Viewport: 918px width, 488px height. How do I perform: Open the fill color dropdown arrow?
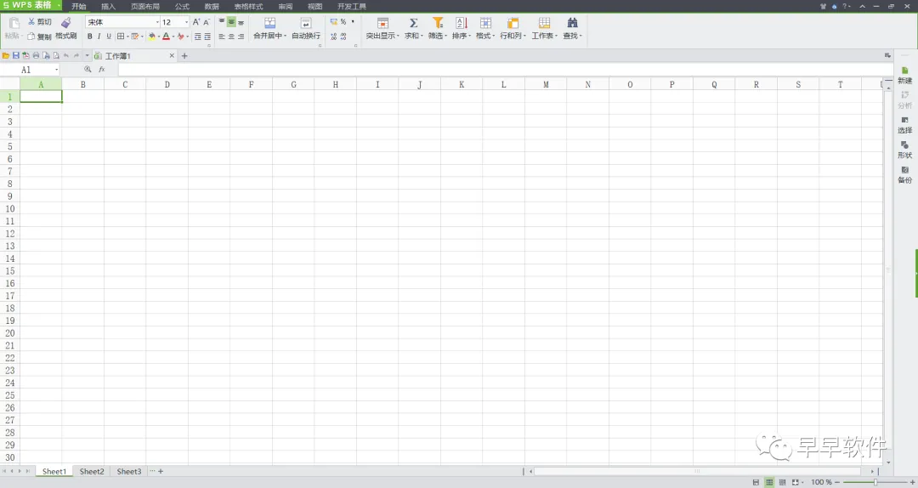[x=159, y=37]
